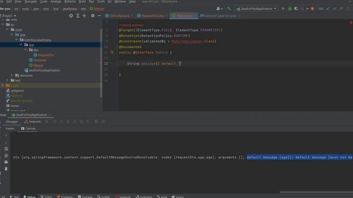Click the Debug bug icon in toolbar
Image resolution: width=353 pixels, height=198 pixels.
[x=290, y=9]
